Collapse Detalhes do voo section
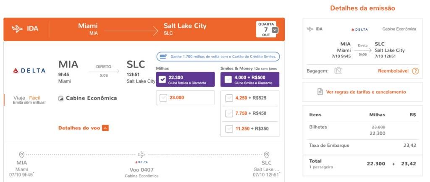Viewport: 430px width, 182px height. pyautogui.click(x=105, y=128)
